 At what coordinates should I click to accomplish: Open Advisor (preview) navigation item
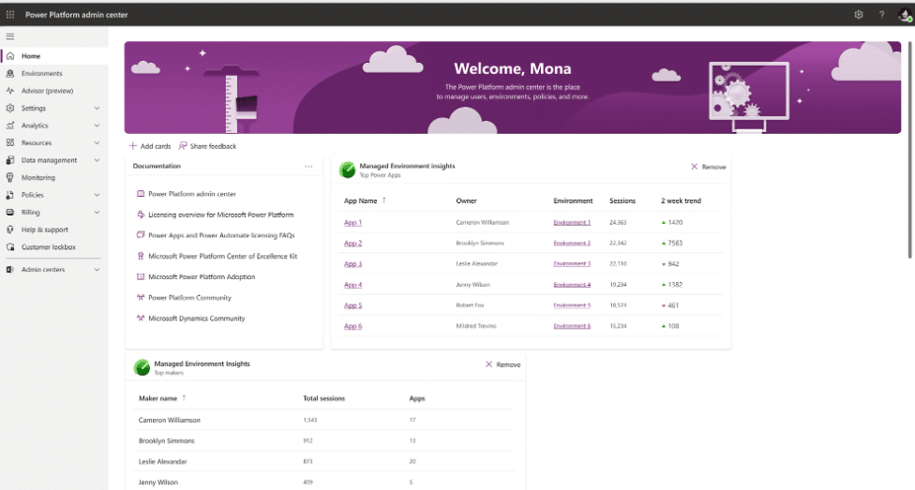[x=54, y=91]
